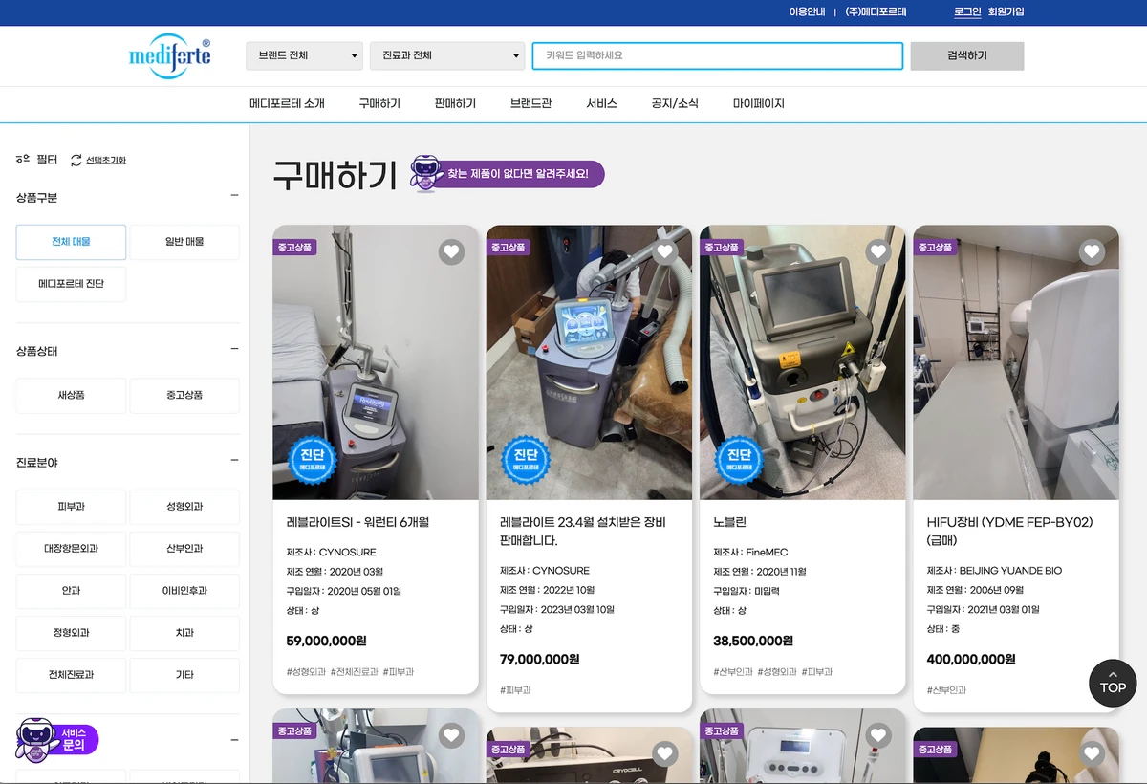
Task: Click 진단 badge on 레블라이트SI card
Action: (x=313, y=459)
